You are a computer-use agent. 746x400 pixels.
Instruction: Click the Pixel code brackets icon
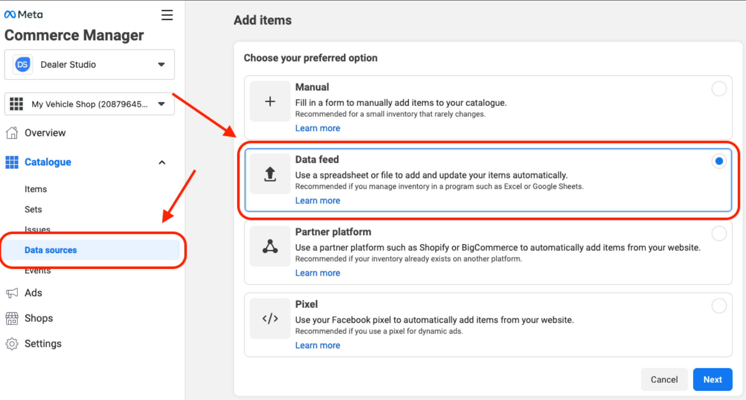click(x=270, y=319)
